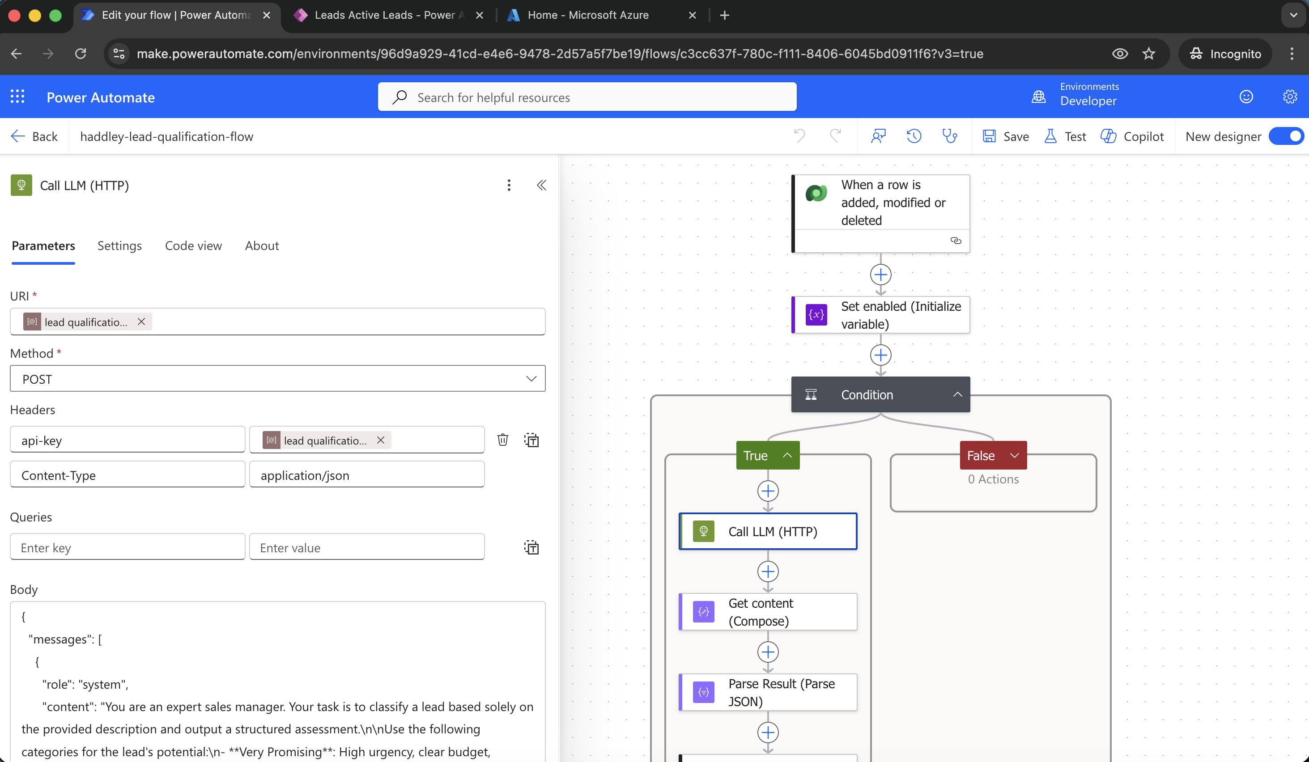
Task: Click the Power Automate home title
Action: coord(101,97)
